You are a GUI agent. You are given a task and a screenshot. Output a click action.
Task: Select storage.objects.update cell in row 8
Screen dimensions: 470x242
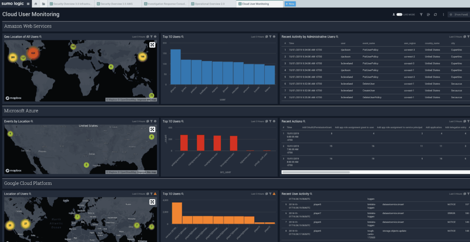tap(395, 231)
